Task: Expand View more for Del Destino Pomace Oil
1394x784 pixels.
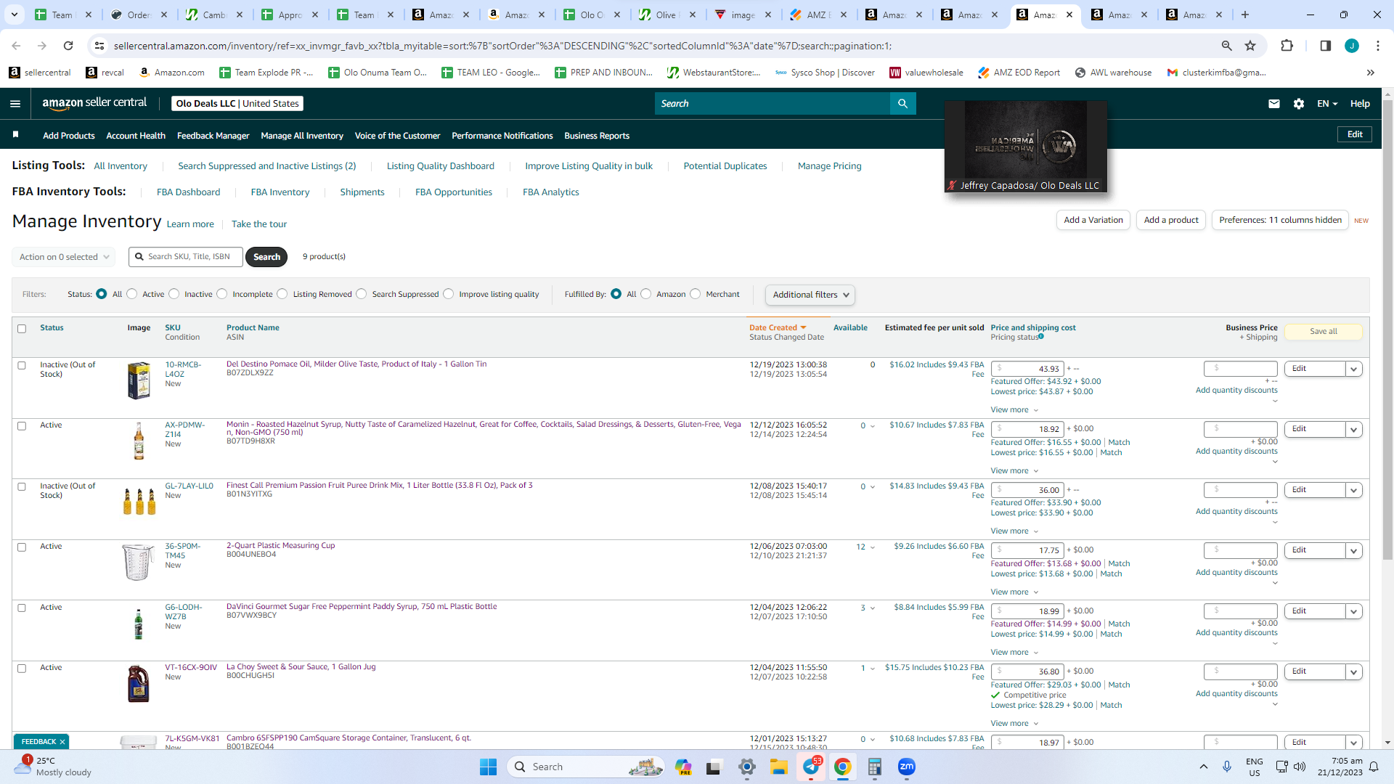Action: [1014, 410]
